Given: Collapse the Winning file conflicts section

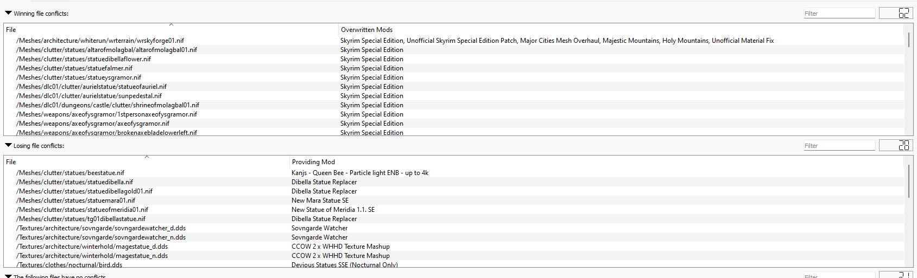Looking at the screenshot, I should 8,13.
